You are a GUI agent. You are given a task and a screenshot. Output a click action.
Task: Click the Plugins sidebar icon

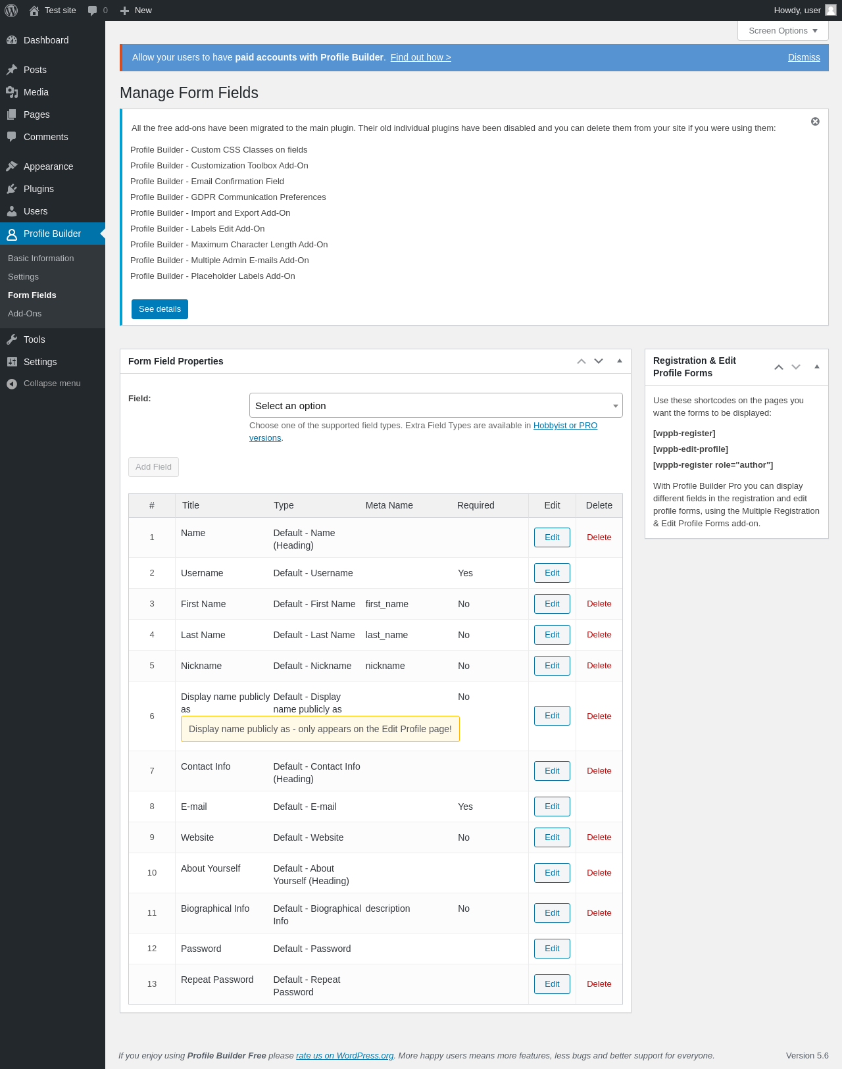coord(12,189)
